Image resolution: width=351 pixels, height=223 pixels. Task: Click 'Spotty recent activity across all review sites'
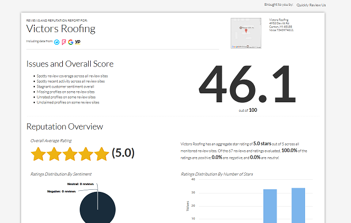(x=71, y=81)
